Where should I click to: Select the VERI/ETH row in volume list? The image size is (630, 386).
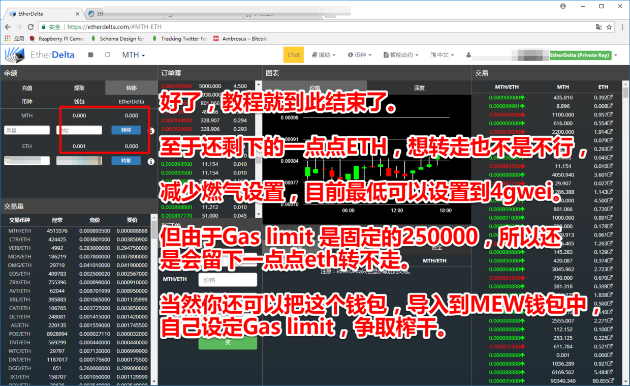pyautogui.click(x=77, y=248)
